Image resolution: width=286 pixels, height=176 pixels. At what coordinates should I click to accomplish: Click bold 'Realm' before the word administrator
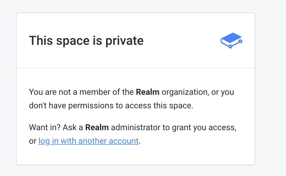(97, 128)
